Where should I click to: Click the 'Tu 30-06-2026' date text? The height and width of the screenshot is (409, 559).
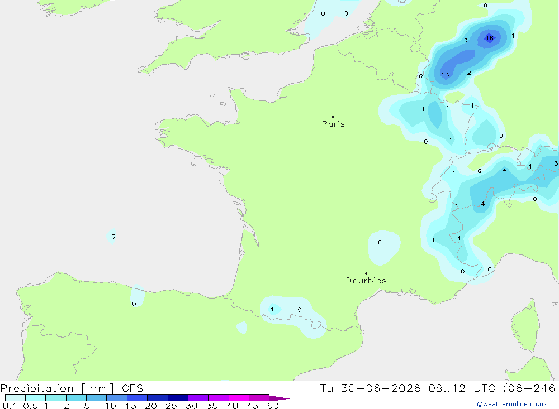click(x=370, y=388)
